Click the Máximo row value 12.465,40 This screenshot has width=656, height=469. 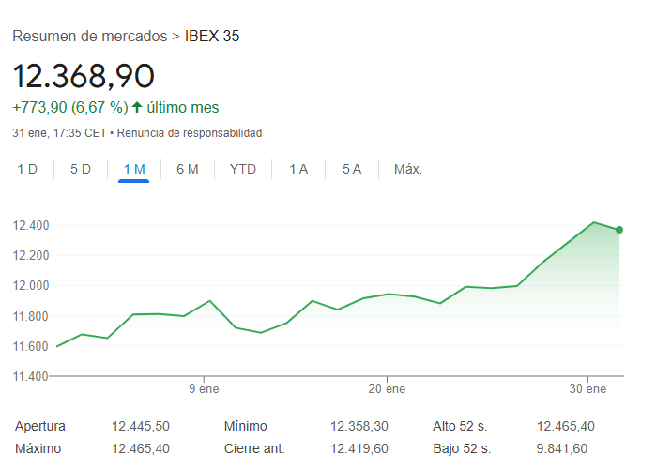(x=141, y=448)
